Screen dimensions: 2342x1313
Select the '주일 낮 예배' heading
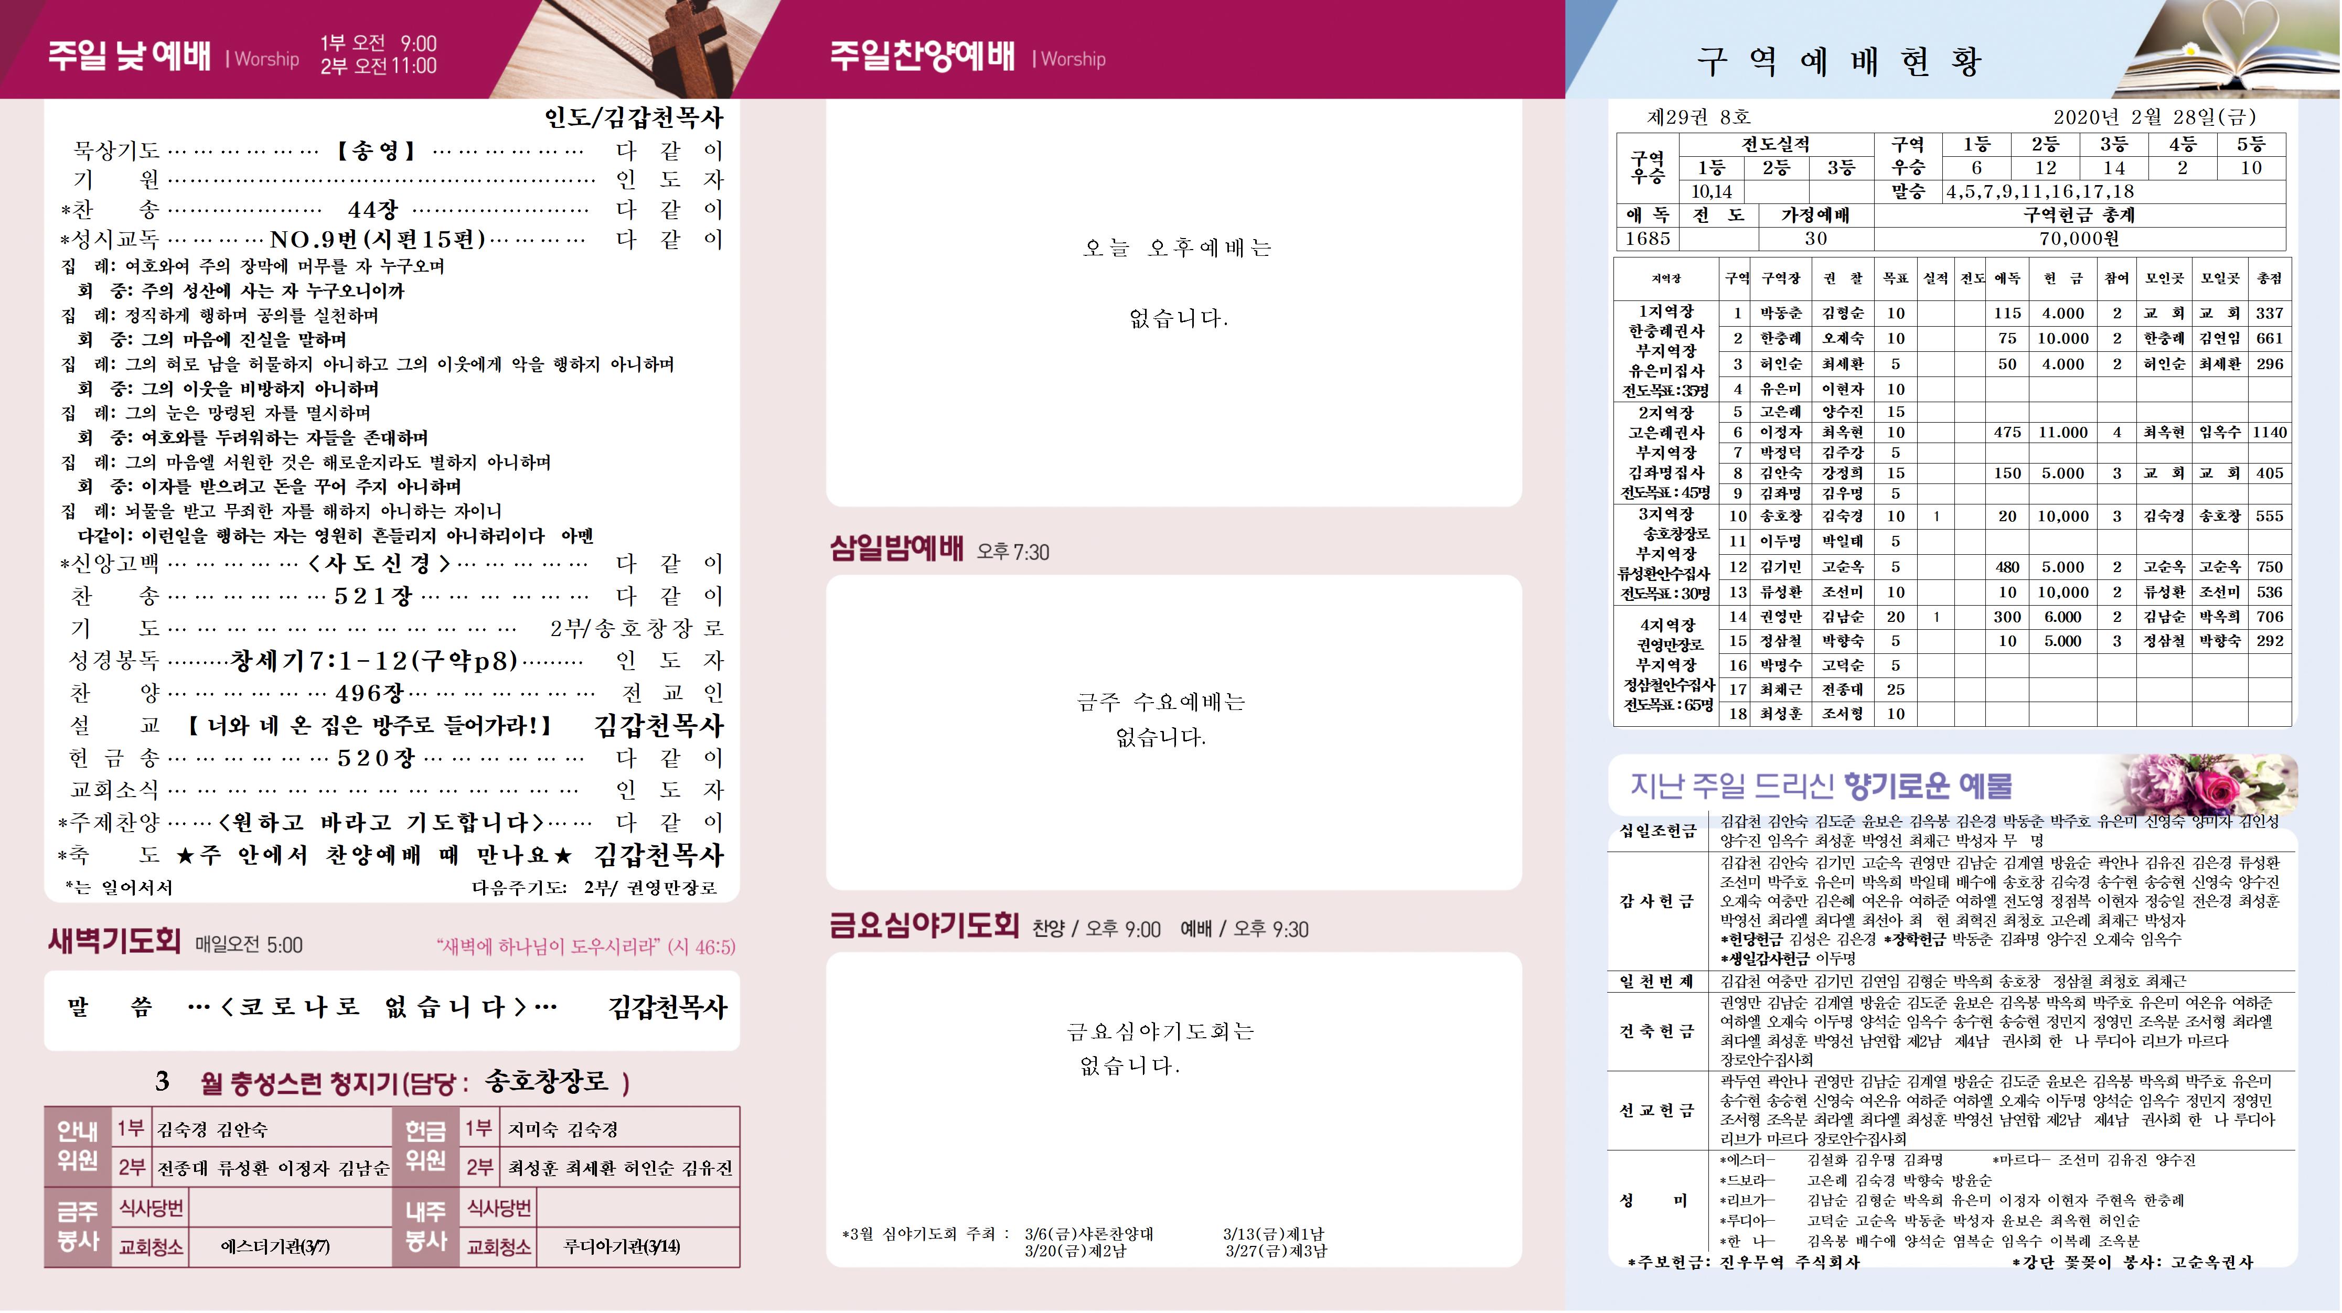coord(129,56)
